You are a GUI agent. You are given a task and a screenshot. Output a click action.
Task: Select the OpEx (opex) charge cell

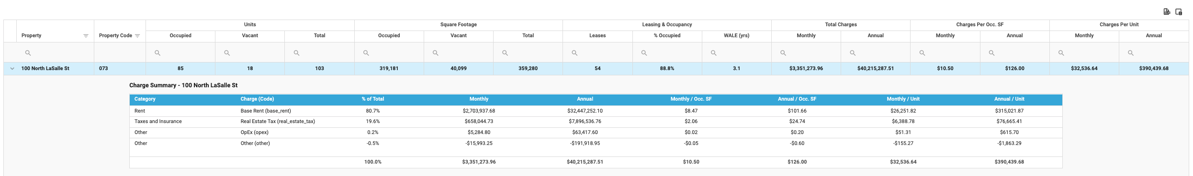[x=254, y=133]
